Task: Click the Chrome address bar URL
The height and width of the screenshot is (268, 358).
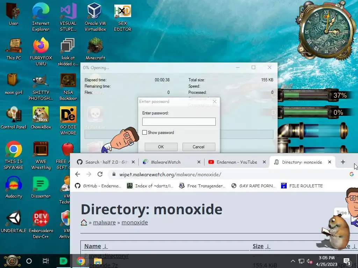Action: click(170, 174)
